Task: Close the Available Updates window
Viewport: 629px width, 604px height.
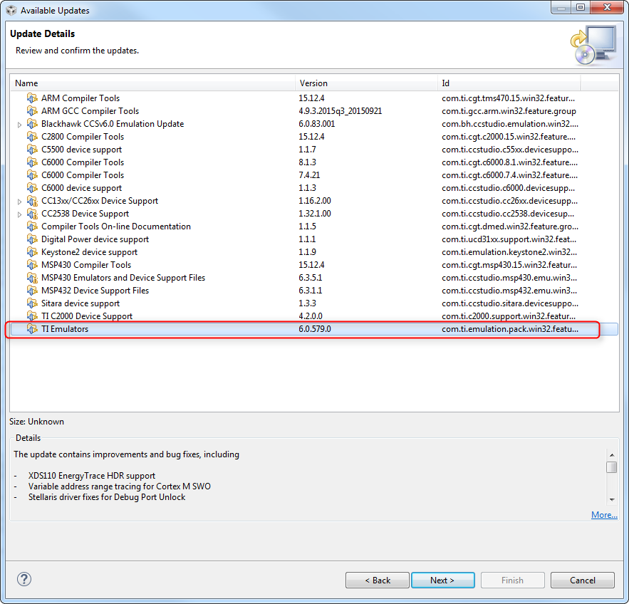Action: click(x=608, y=7)
